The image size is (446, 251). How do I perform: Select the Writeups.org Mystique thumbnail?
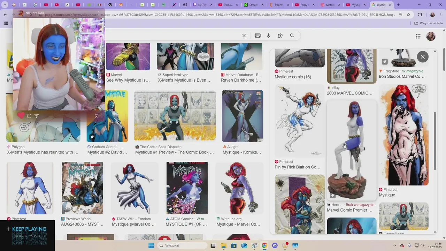(239, 188)
